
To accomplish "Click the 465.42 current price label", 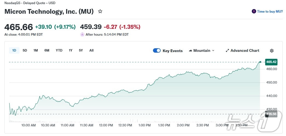I will click(x=271, y=62).
